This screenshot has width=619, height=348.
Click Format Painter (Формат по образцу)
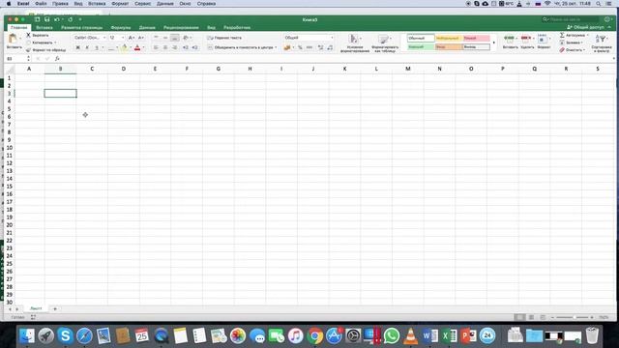click(45, 50)
